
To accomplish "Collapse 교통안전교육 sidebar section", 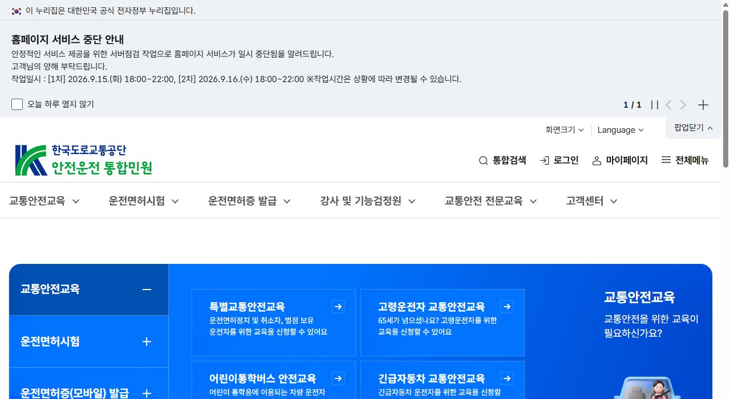I will pyautogui.click(x=88, y=290).
